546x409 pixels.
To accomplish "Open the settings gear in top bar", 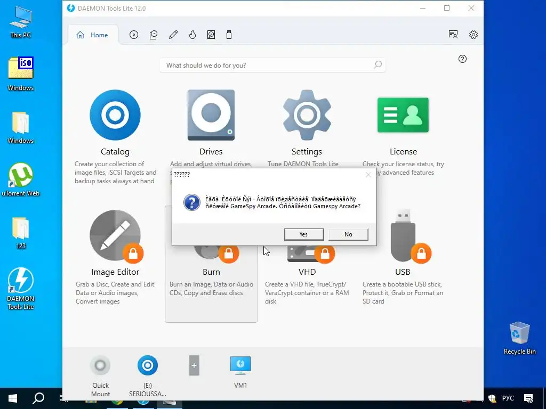I will 473,35.
